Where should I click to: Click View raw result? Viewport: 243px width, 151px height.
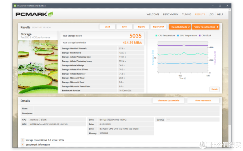coord(203,101)
